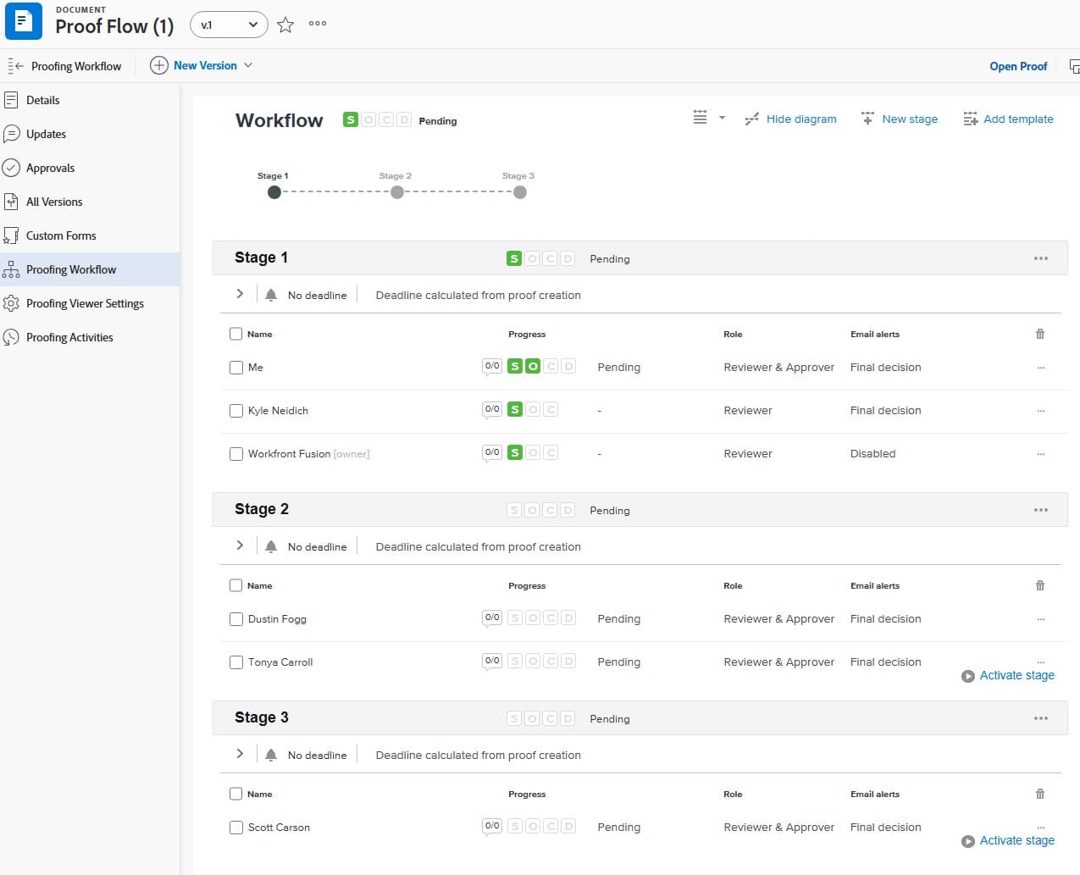Screen dimensions: 1080x875
Task: Check the box next to Tonya Carroll
Action: click(x=236, y=662)
